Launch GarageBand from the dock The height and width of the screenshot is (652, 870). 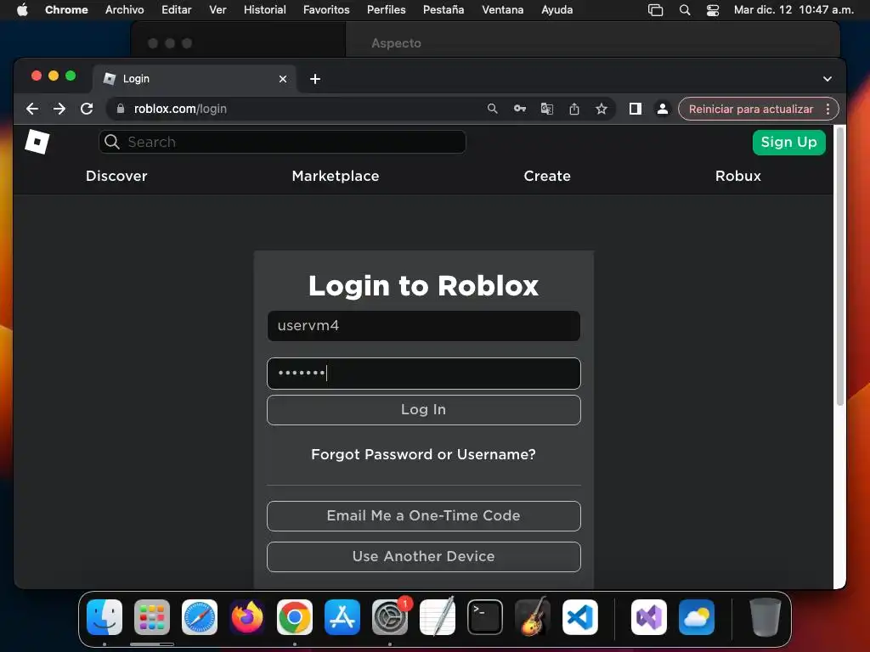pyautogui.click(x=533, y=617)
